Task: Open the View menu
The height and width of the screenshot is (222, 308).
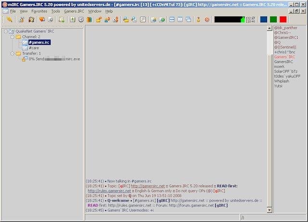Action: coord(24,11)
